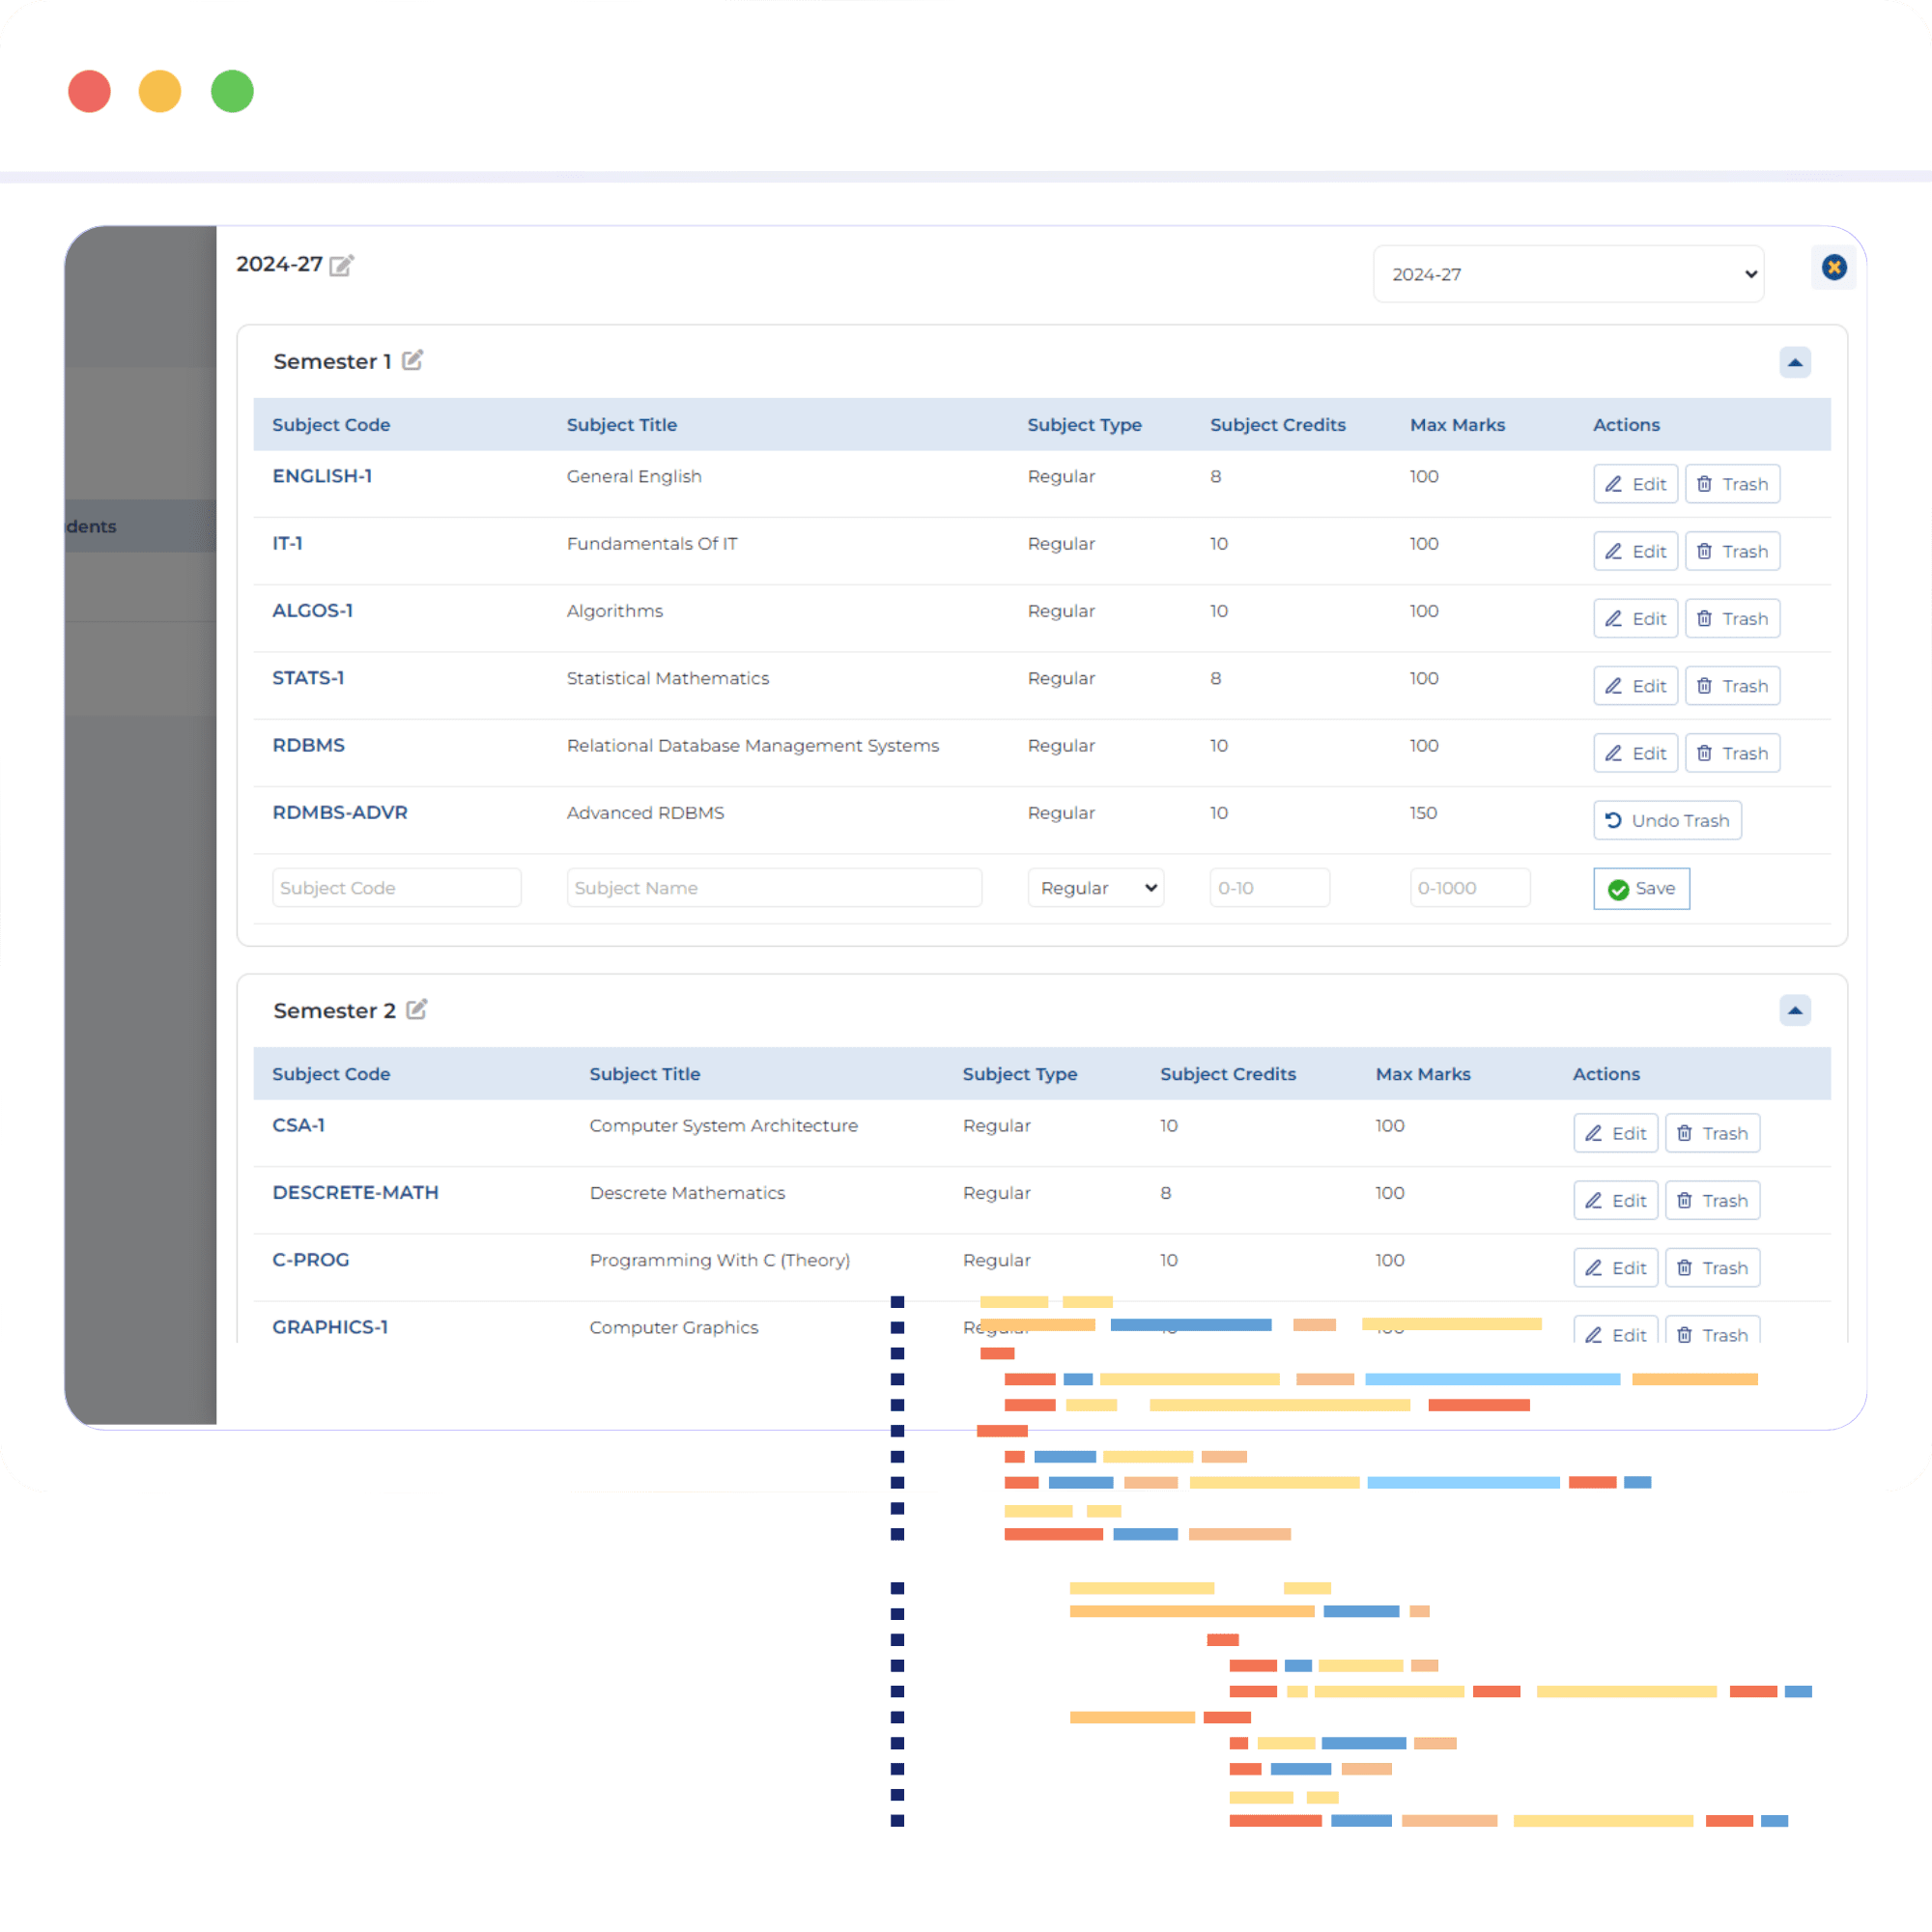Edit the STATS-1 subject row

click(x=1635, y=686)
